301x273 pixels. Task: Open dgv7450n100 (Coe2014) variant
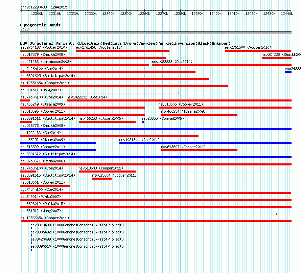click(x=42, y=97)
